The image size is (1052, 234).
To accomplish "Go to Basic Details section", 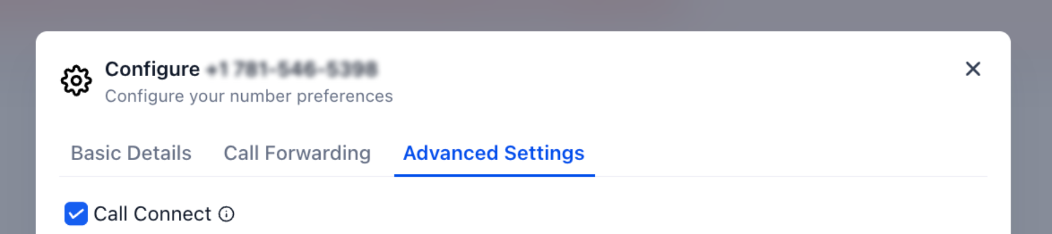I will (x=131, y=153).
